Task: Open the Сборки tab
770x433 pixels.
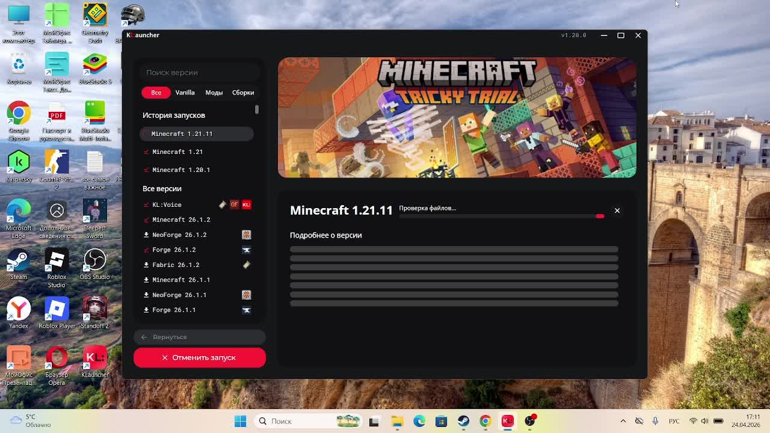Action: pos(243,93)
